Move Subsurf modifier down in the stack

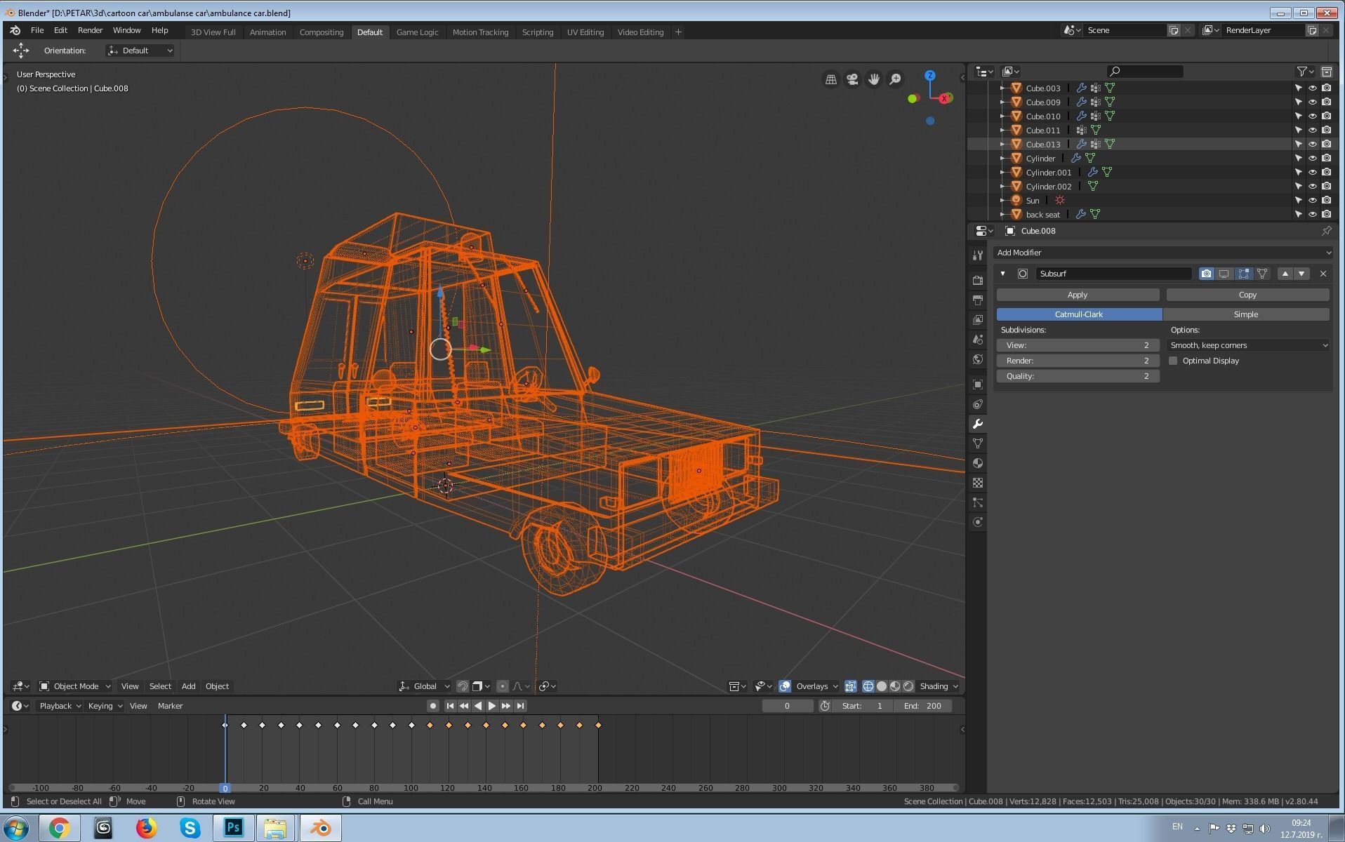[1301, 274]
